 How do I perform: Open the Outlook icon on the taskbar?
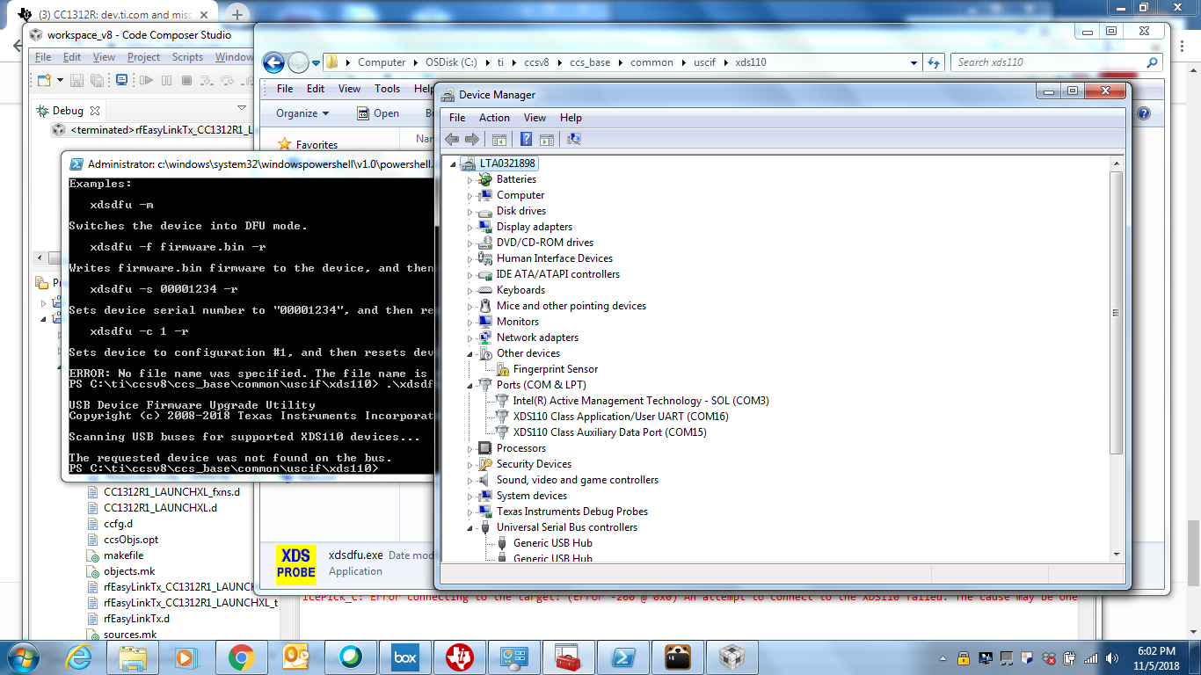coord(295,657)
